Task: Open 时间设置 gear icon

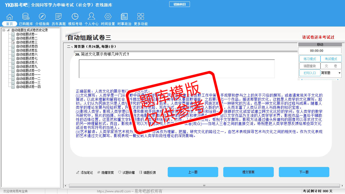Action: [108, 17]
